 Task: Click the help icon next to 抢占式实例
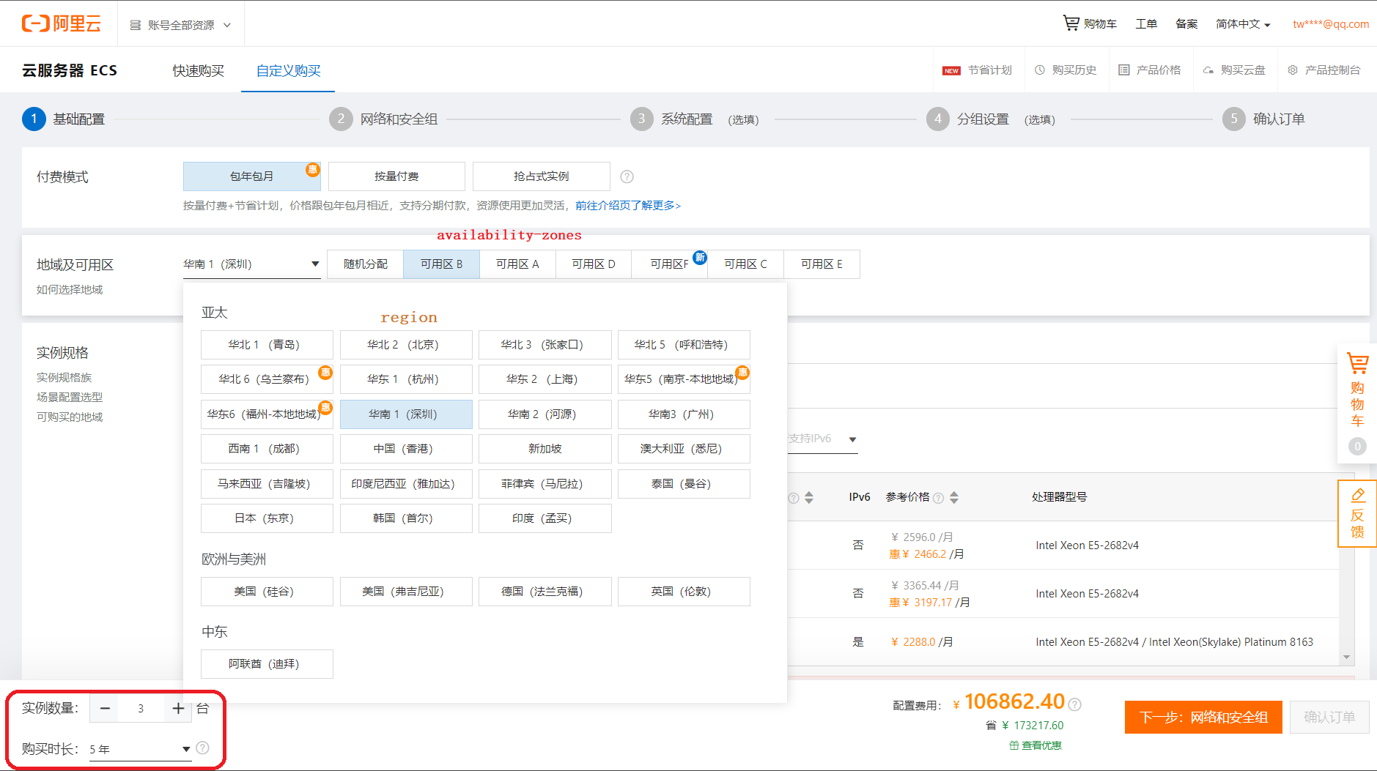tap(627, 176)
